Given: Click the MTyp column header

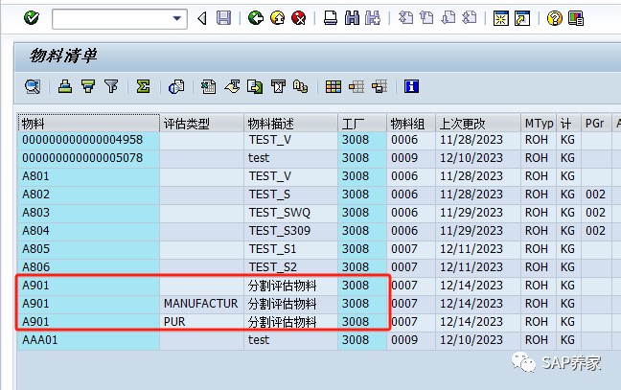Looking at the screenshot, I should (539, 124).
